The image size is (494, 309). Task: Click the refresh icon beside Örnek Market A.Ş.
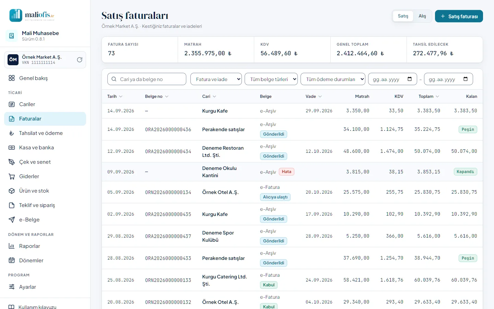coord(80,60)
